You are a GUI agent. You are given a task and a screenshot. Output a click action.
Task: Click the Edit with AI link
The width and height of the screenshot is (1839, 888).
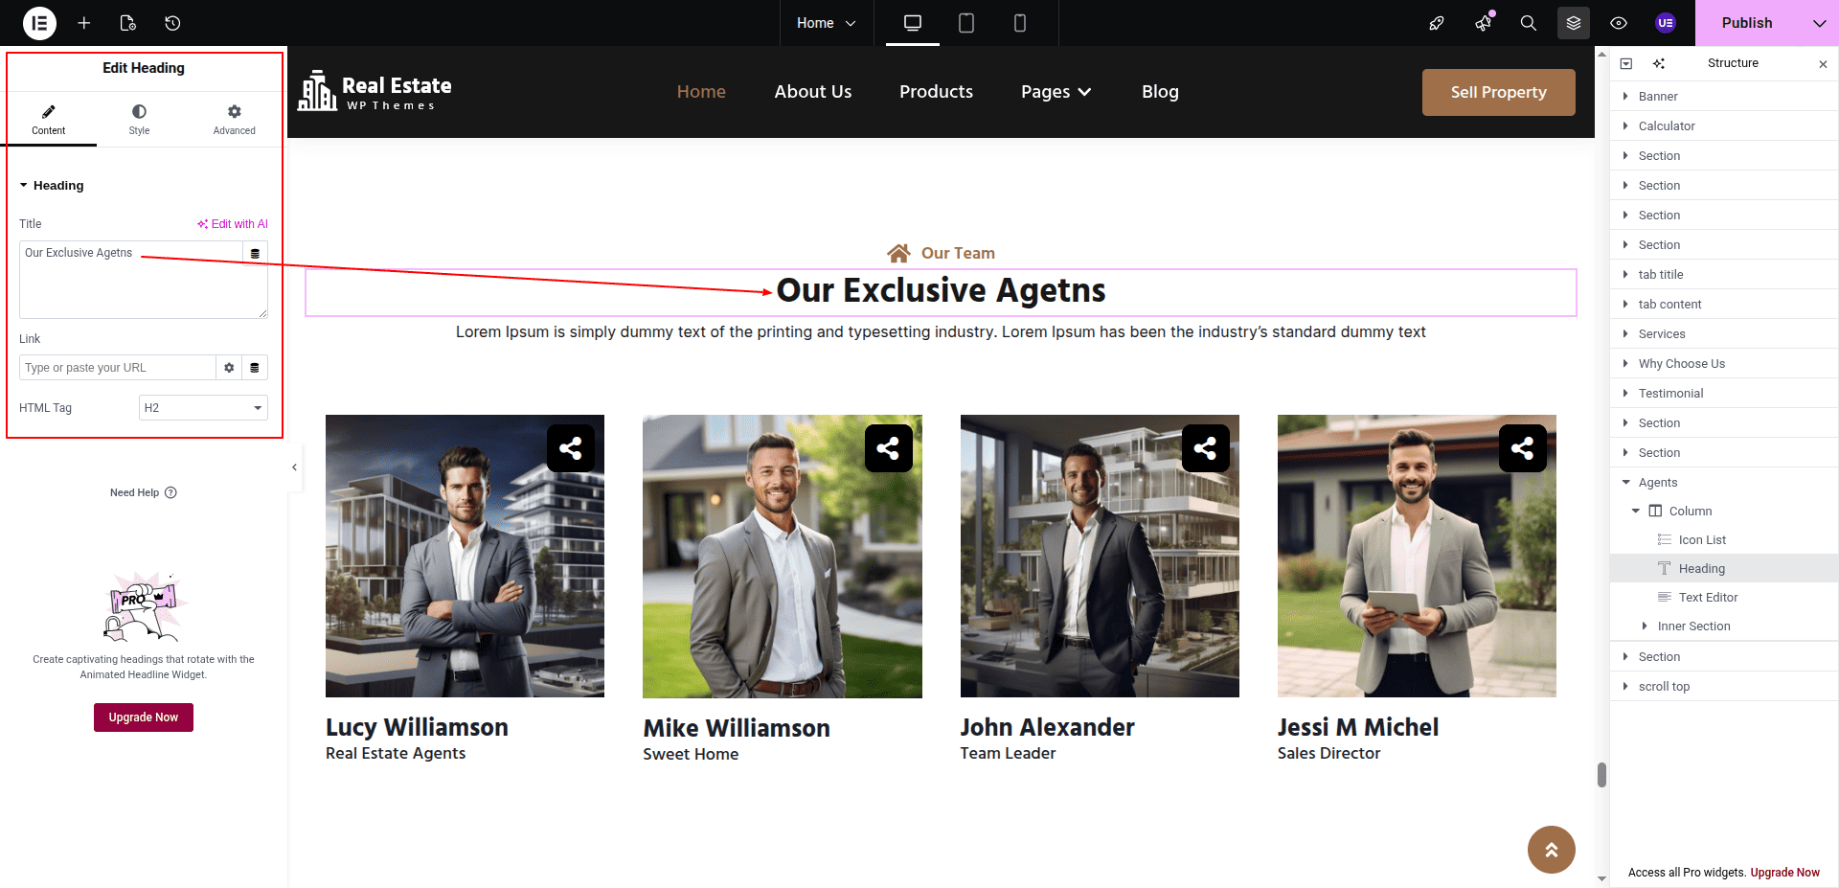point(233,224)
